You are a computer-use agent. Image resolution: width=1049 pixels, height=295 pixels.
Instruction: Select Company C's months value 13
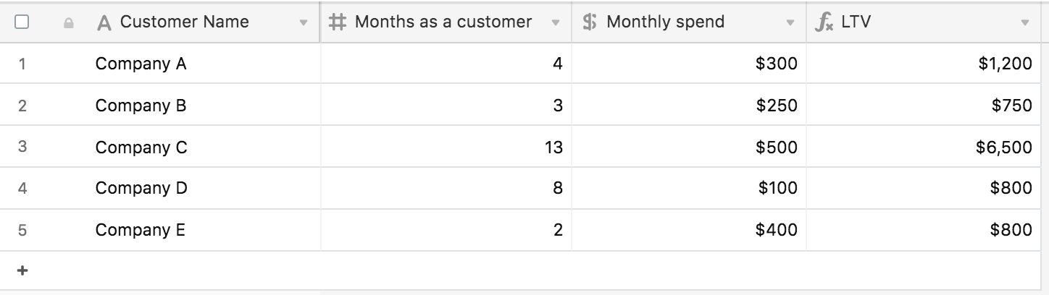point(553,147)
